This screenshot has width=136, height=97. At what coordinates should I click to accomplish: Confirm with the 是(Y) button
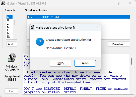tap(60, 63)
